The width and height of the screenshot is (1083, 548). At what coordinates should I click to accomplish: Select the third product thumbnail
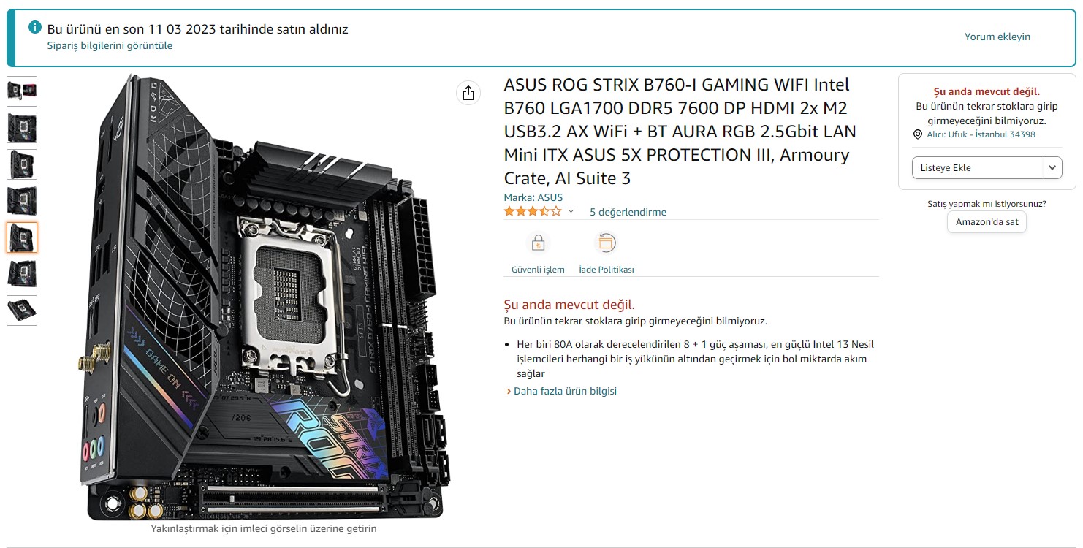point(22,164)
